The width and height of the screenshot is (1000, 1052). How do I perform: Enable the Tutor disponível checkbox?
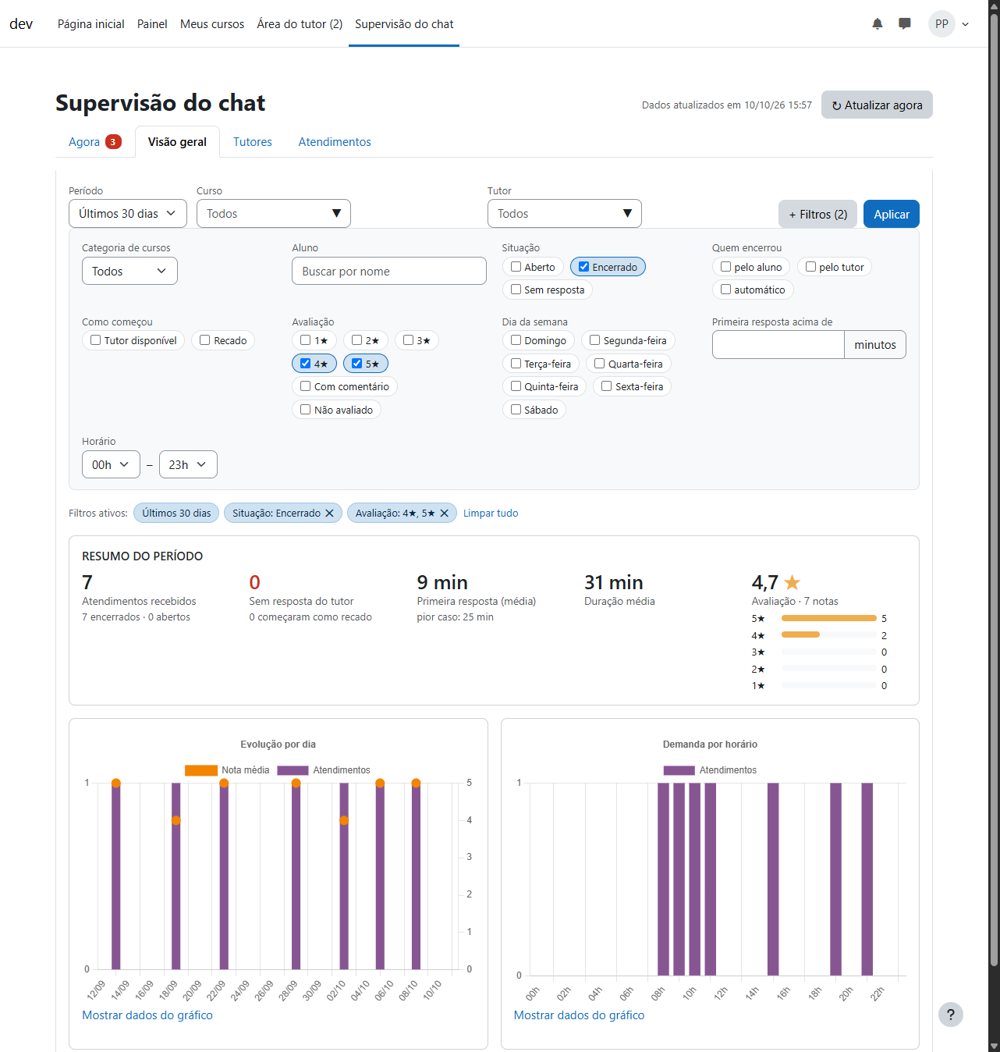pyautogui.click(x=96, y=340)
